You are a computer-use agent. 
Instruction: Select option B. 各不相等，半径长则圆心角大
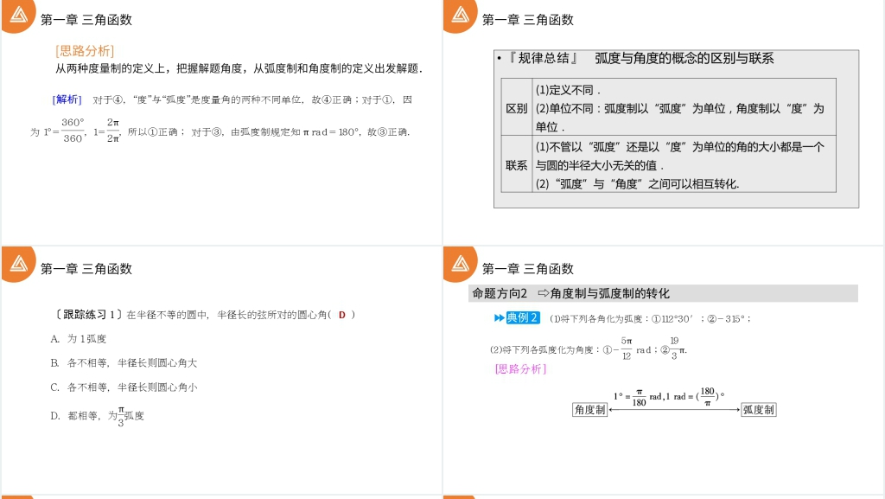point(124,363)
